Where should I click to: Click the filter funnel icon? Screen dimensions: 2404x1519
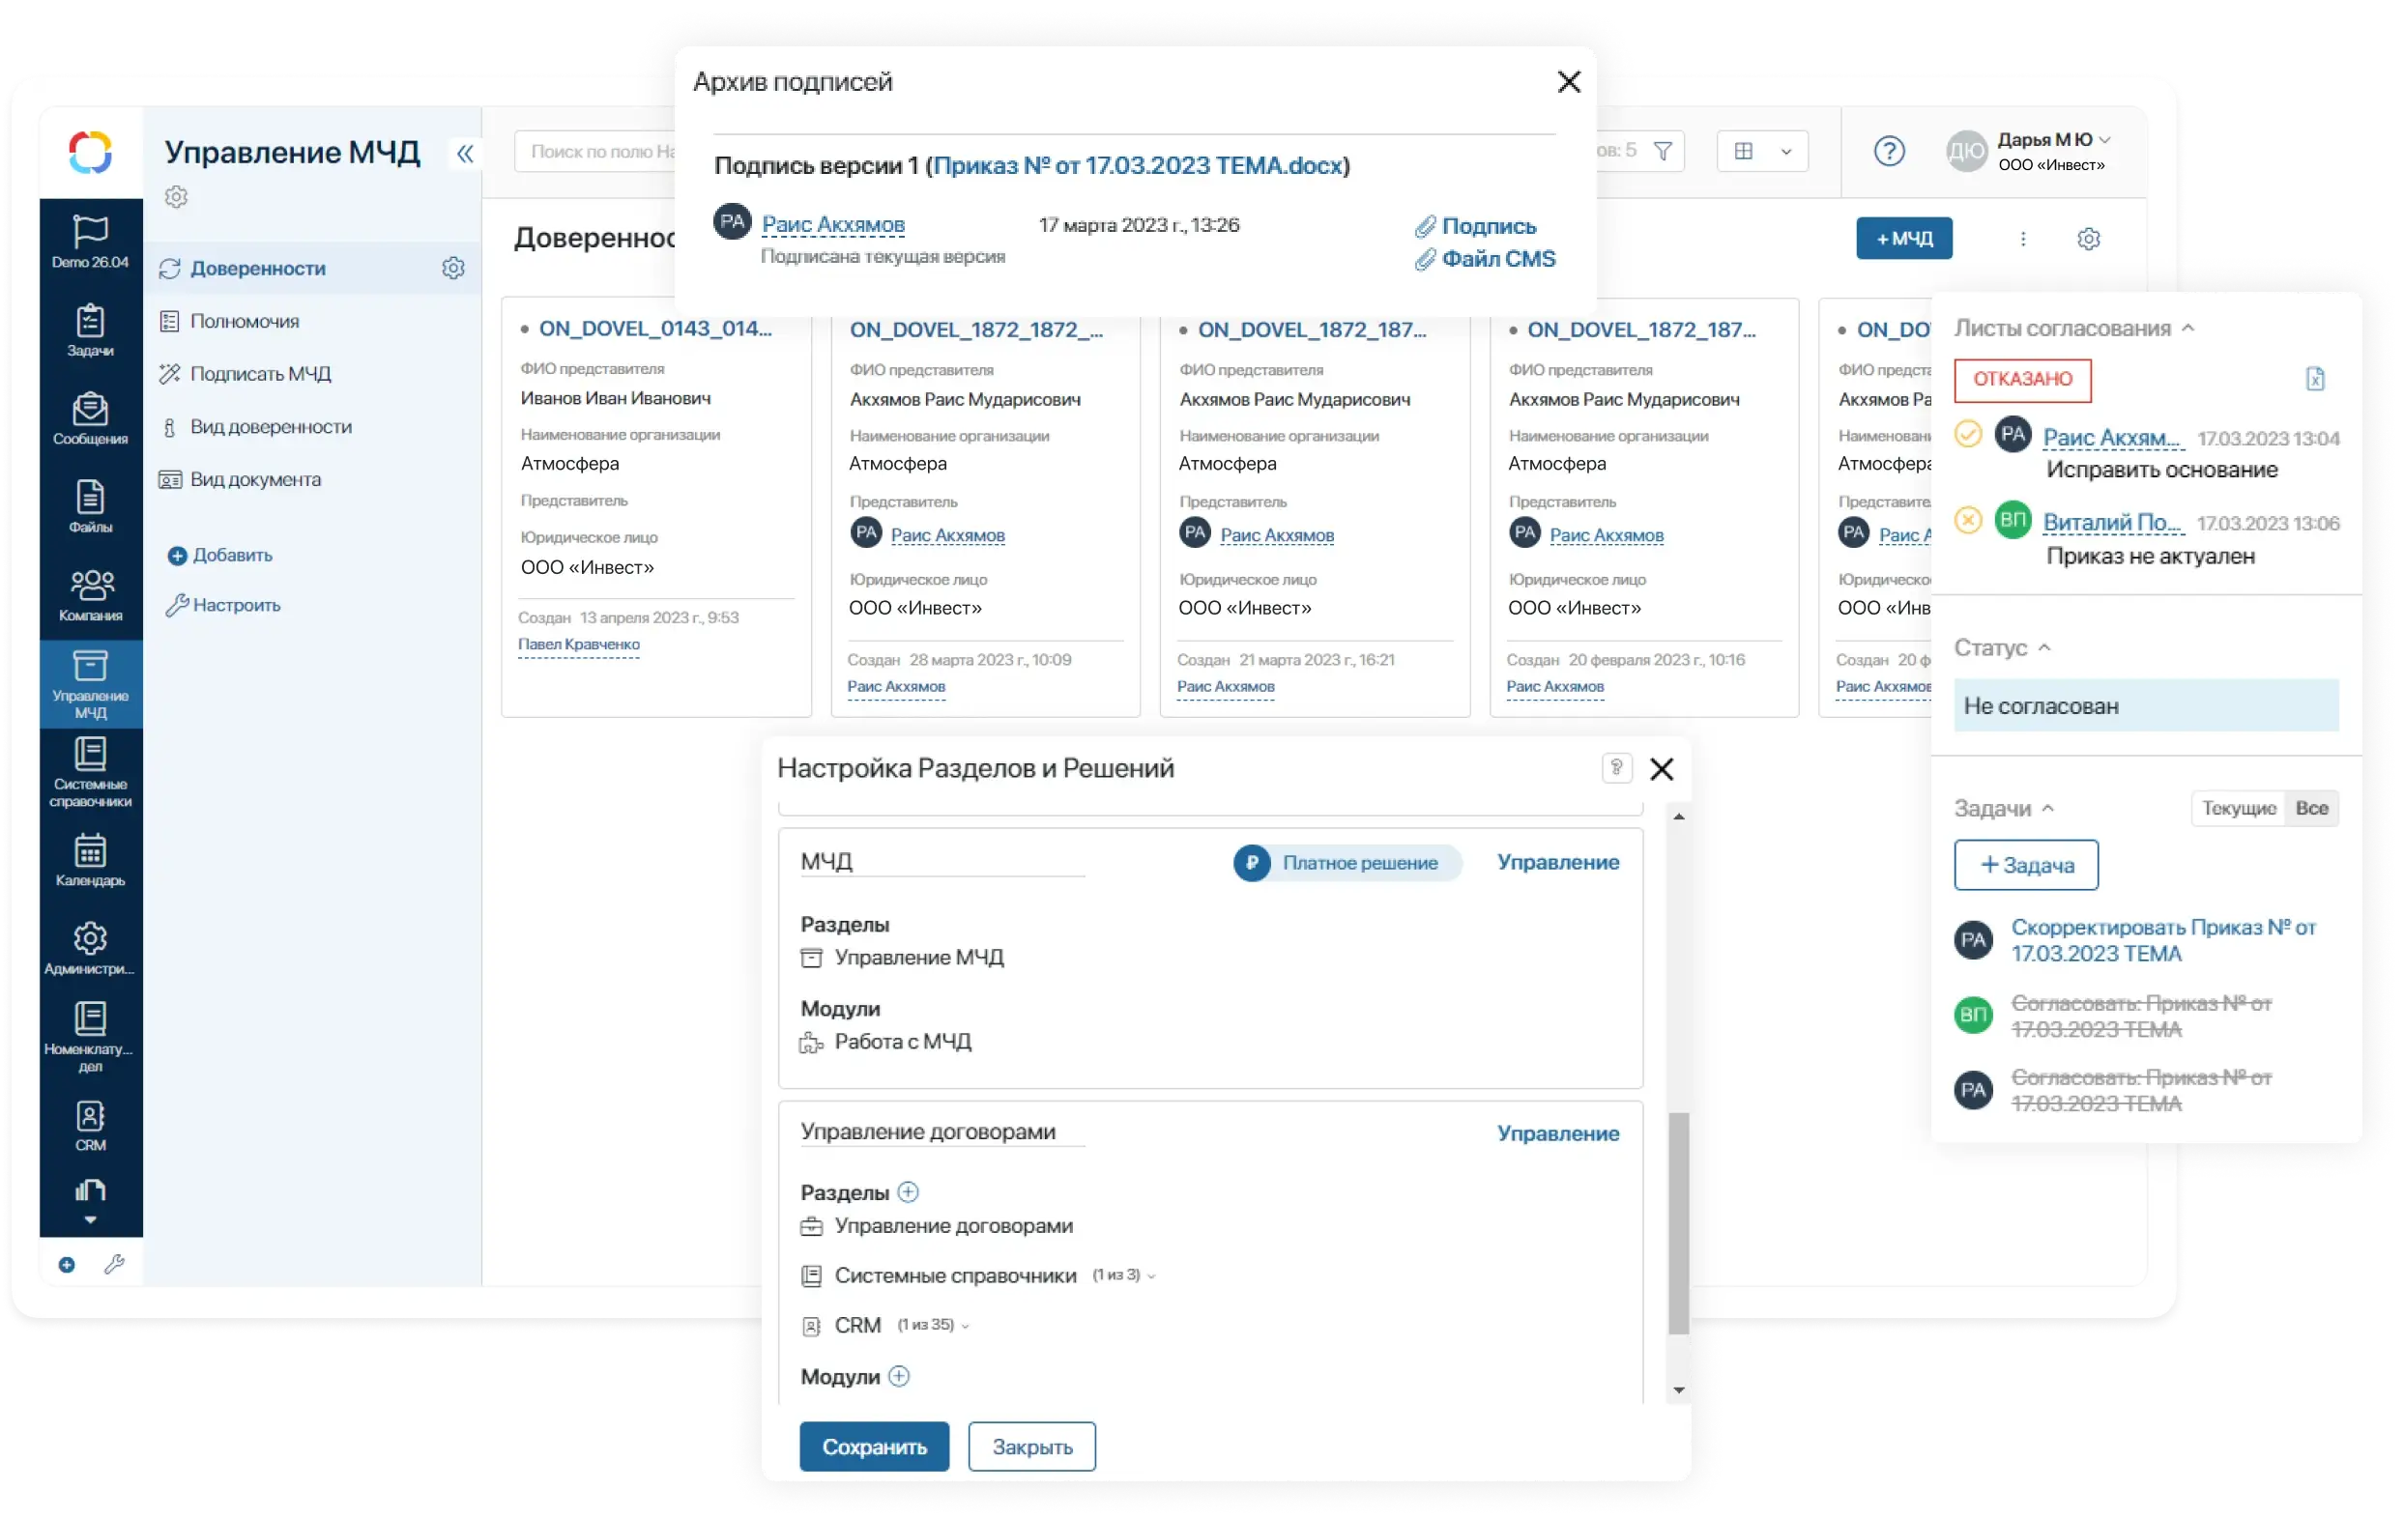tap(1664, 151)
